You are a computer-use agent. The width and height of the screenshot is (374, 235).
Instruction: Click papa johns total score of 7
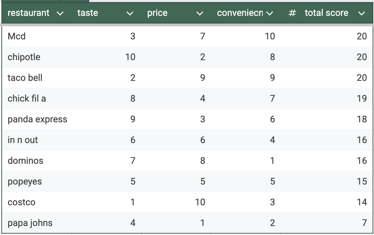point(364,223)
